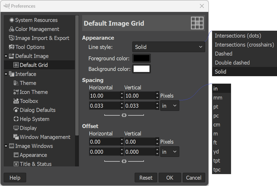
Task: Click the Icon Theme sidebar icon
Action: point(16,92)
